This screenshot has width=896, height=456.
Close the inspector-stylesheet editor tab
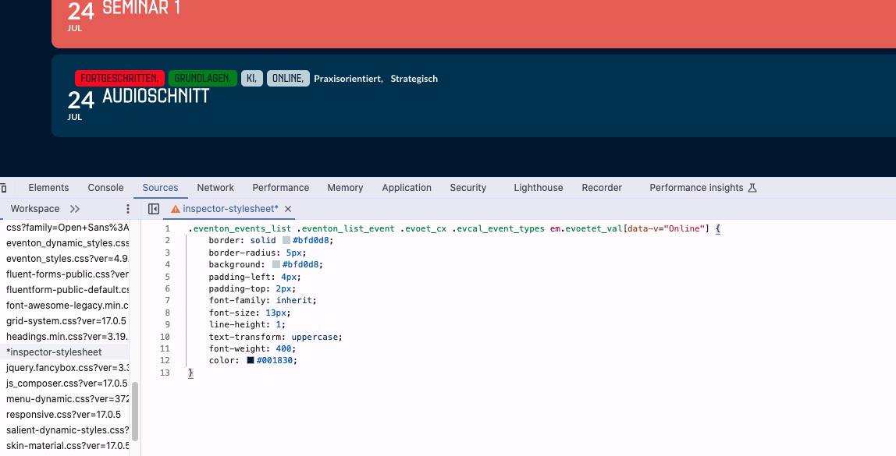288,209
